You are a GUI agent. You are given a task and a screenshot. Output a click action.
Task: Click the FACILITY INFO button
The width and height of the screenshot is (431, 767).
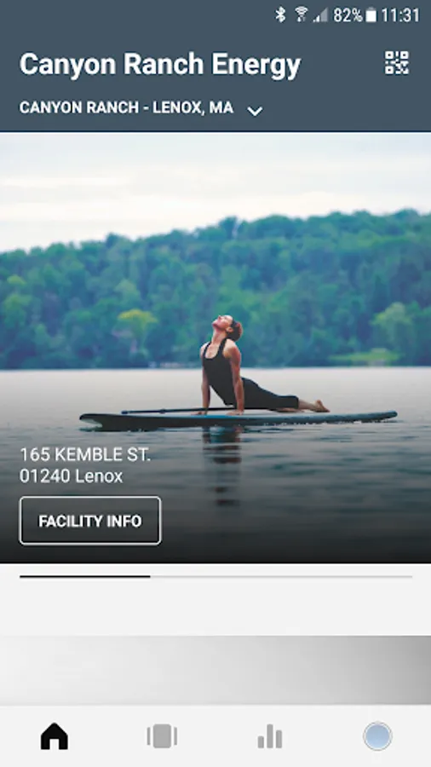click(90, 521)
